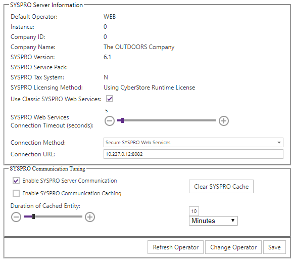Open the Connection Method dropdown

pos(193,143)
